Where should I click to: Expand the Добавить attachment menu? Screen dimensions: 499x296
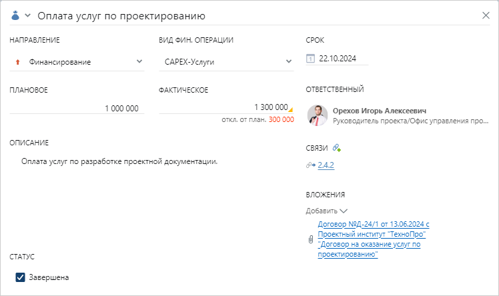coord(327,211)
